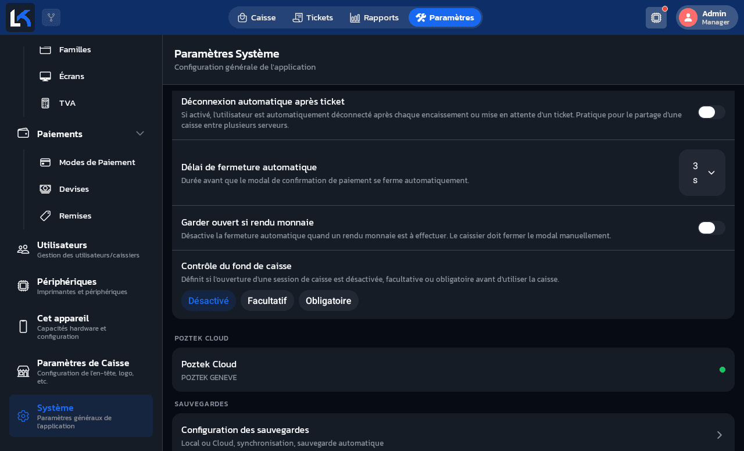744x451 pixels.
Task: Choose Obligatoire for fond de caisse
Action: (328, 300)
